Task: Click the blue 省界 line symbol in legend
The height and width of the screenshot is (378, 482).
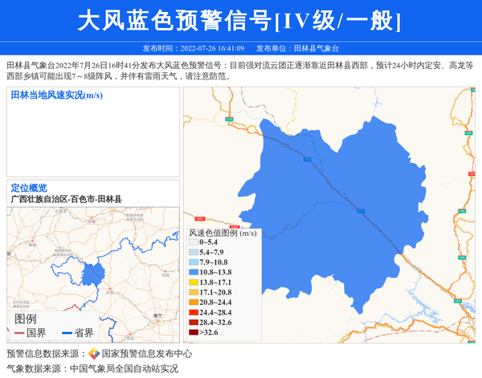Action: 67,333
